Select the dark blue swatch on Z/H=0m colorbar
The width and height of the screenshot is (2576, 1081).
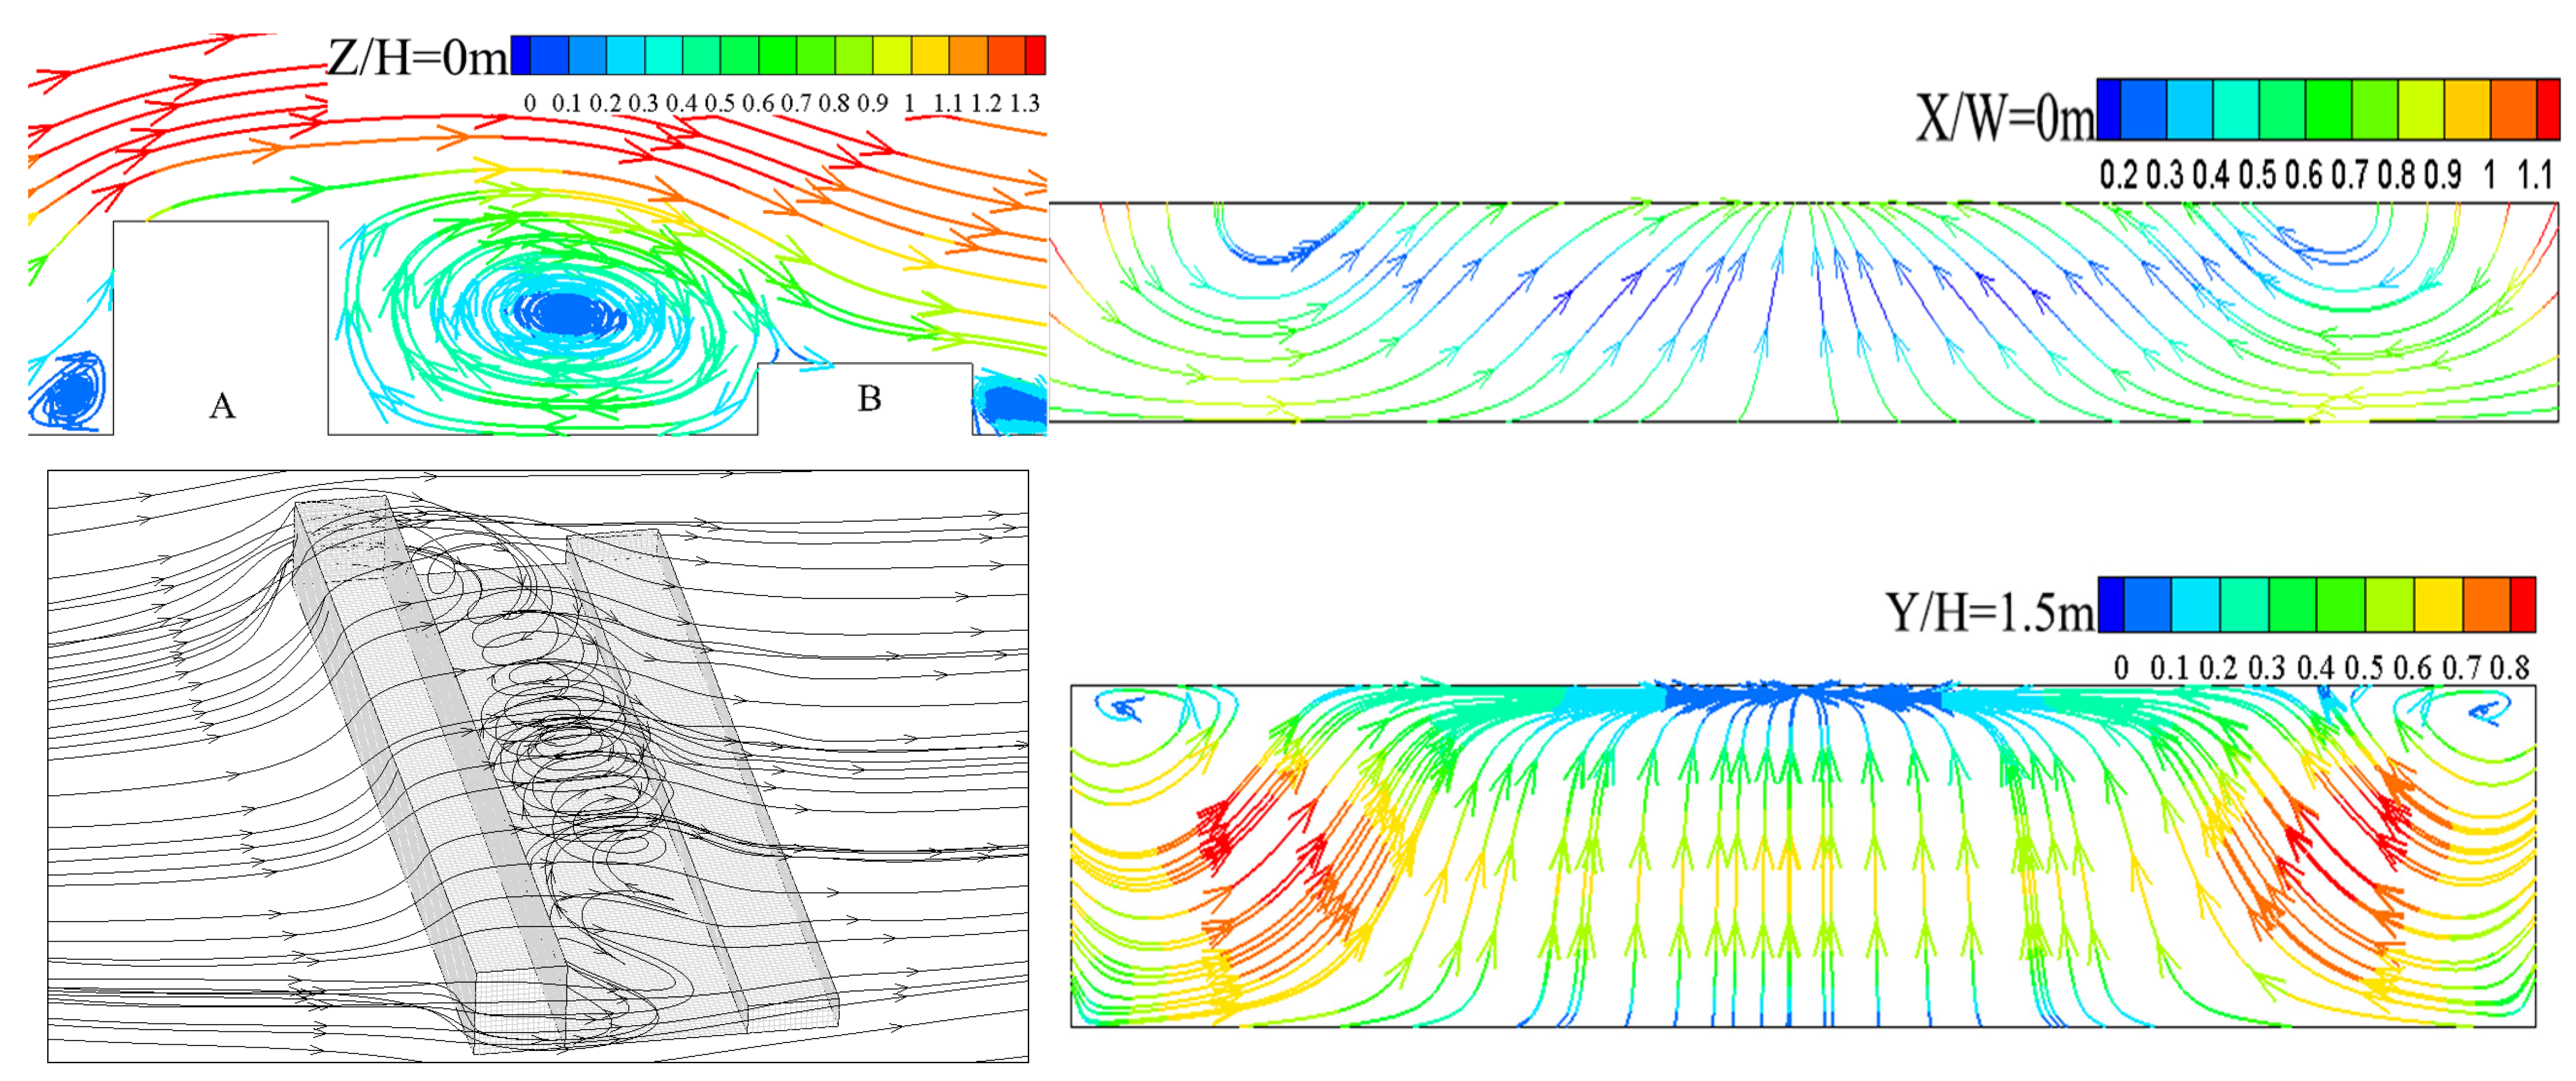tap(520, 55)
